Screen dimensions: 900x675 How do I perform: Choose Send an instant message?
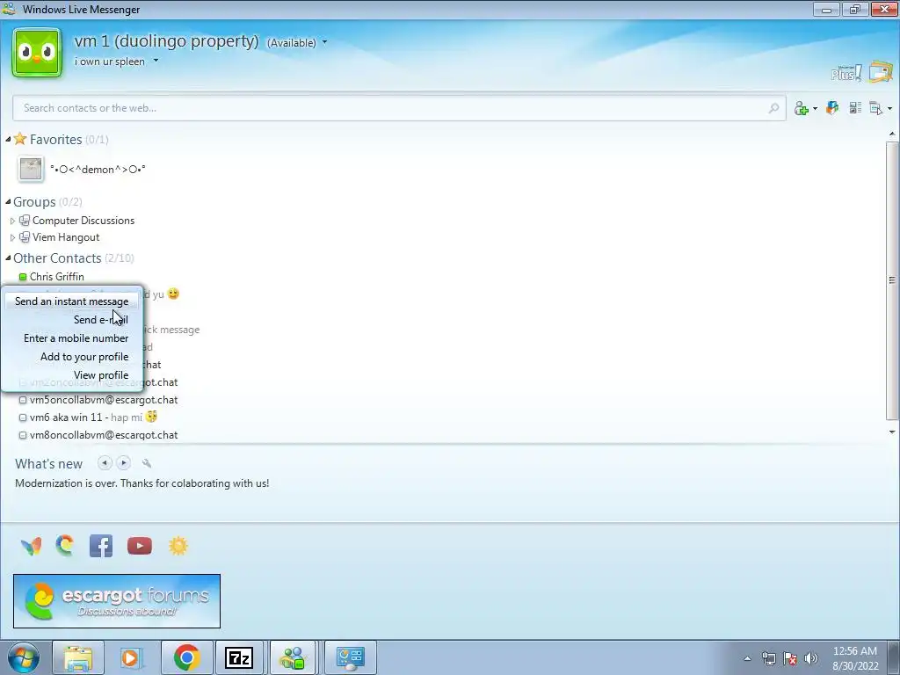(72, 301)
